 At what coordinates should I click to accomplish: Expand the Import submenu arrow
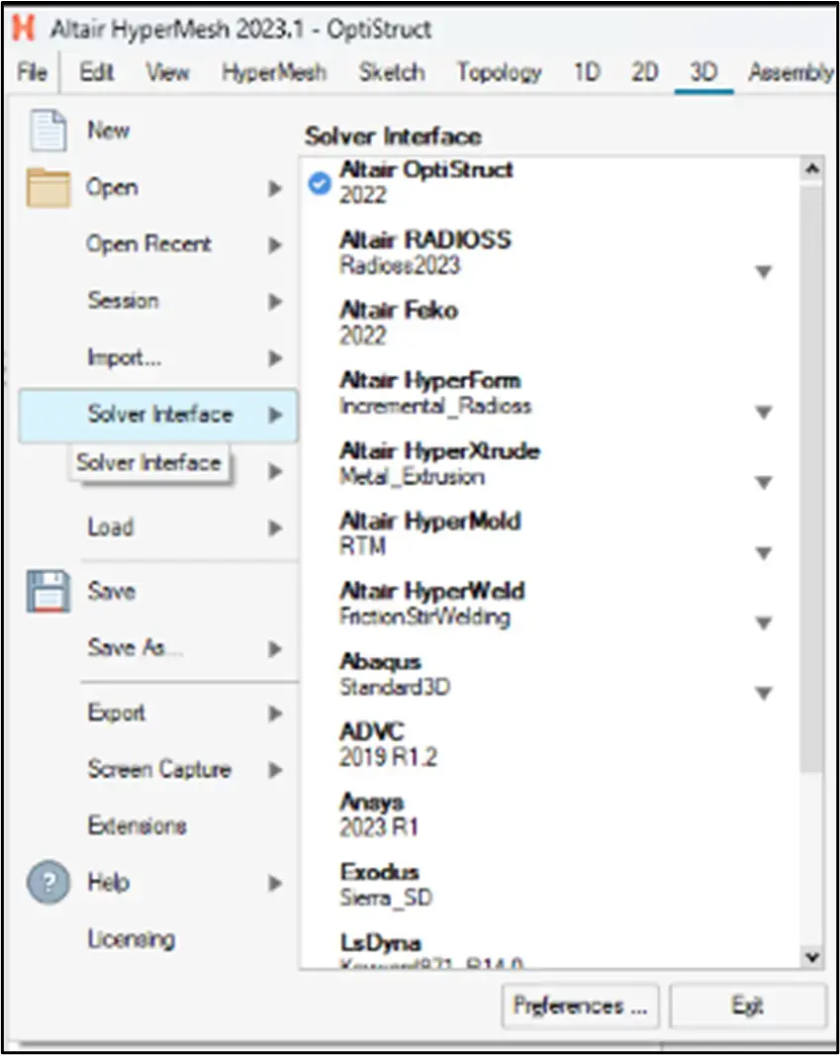274,358
